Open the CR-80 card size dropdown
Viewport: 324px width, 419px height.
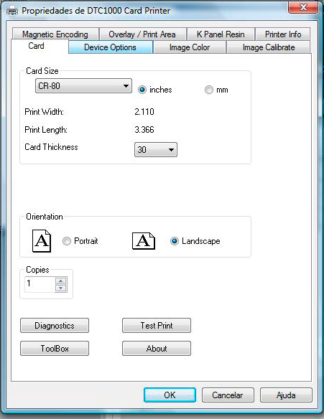pos(83,86)
